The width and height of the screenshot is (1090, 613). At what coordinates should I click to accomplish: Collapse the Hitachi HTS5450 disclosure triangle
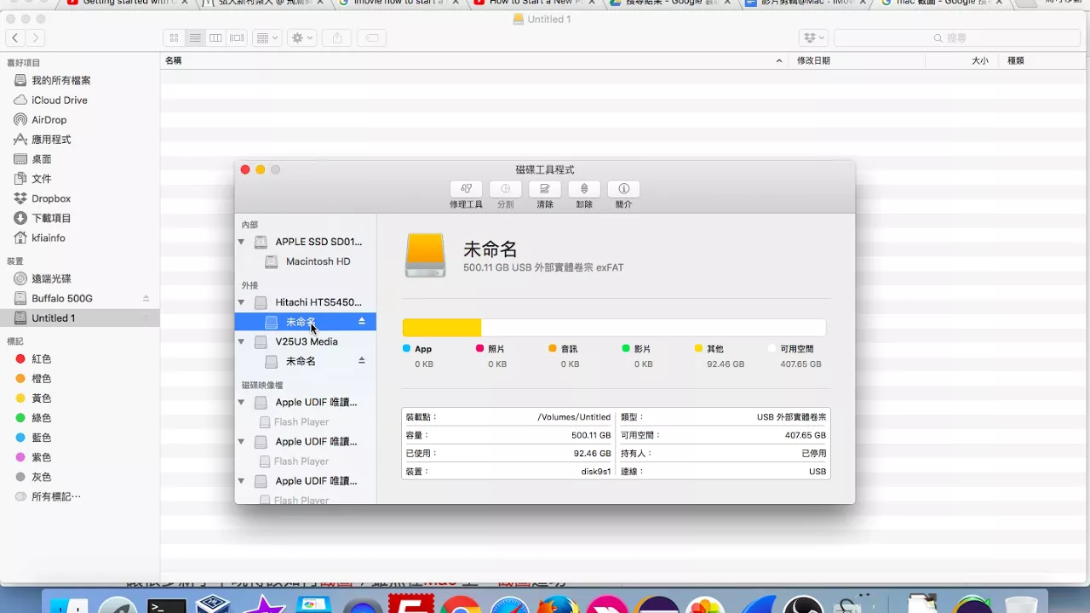pyautogui.click(x=241, y=302)
